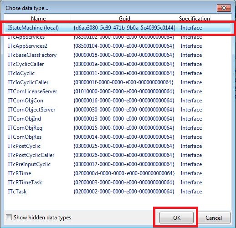Sort list by Guid column header
The image size is (236, 228).
(124, 18)
